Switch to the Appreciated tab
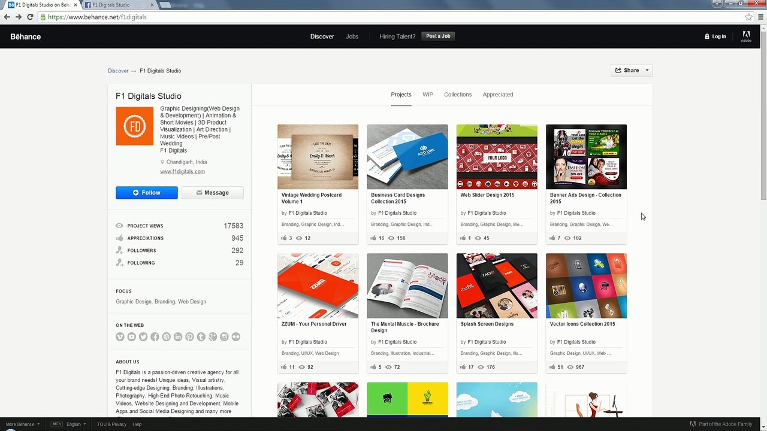767x431 pixels. 498,95
